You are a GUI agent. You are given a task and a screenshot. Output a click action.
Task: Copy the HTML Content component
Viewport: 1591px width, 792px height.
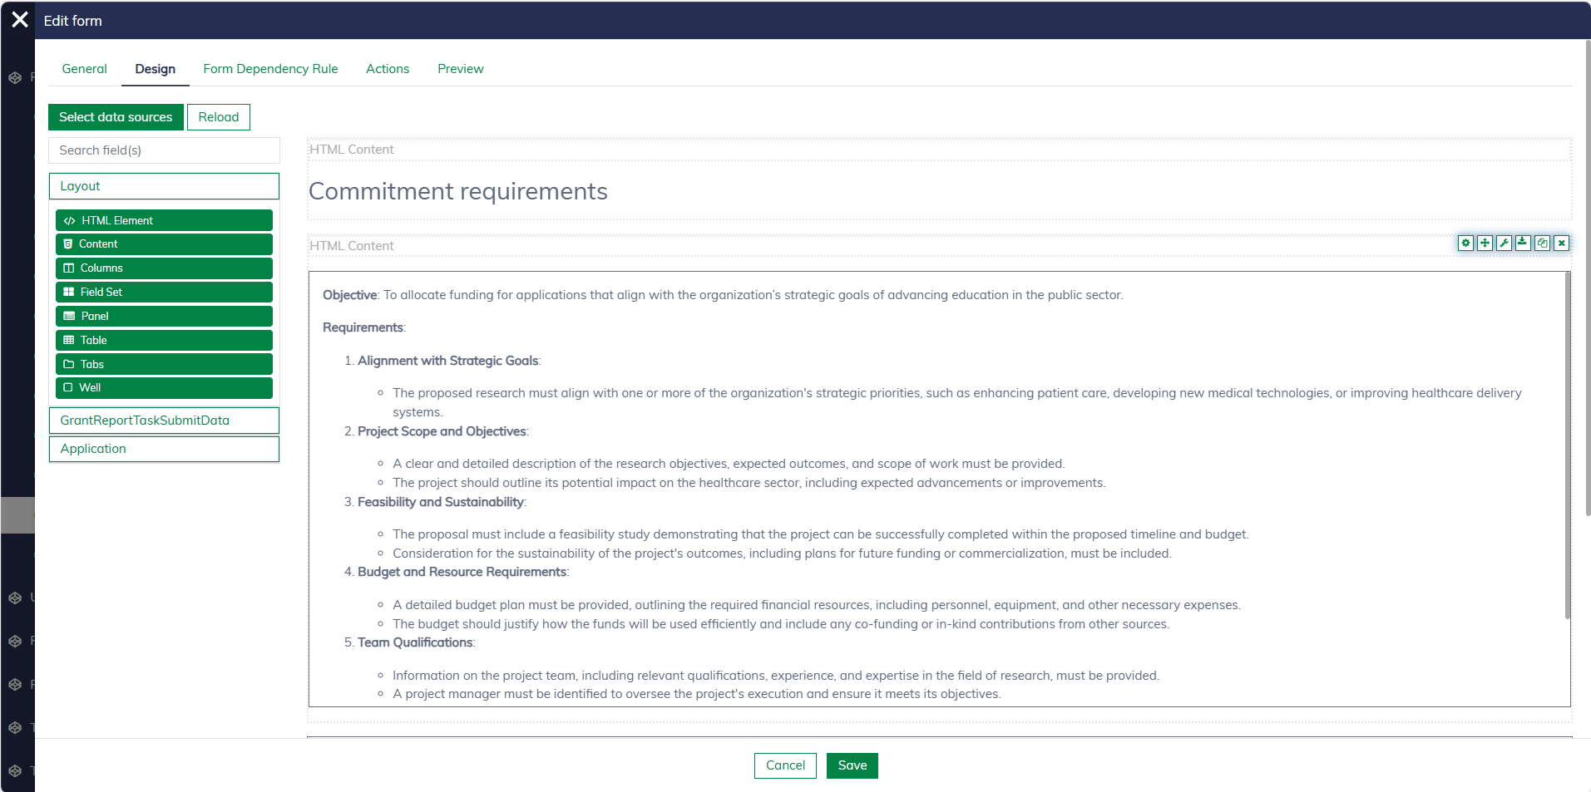(1542, 243)
